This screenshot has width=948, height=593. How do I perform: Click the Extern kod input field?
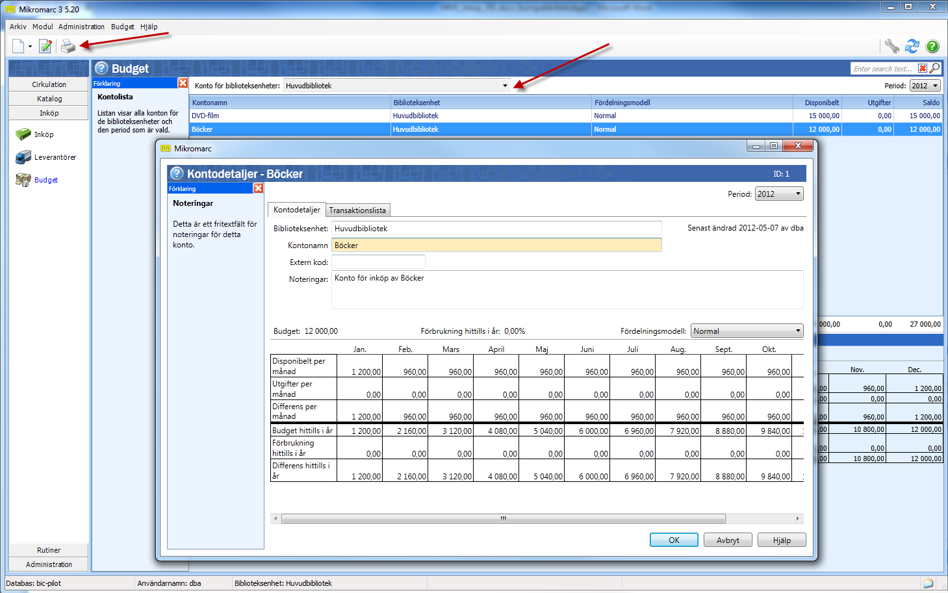click(x=378, y=262)
